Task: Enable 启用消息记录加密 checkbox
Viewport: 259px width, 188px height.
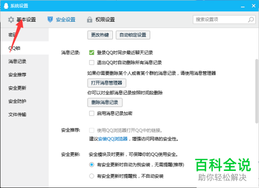Action: (92, 113)
